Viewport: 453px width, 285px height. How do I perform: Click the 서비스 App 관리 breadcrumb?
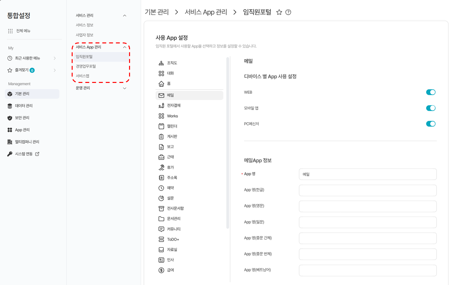[x=206, y=12]
